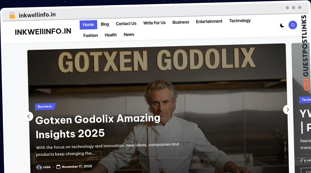Open the Blog menu item
311x173 pixels.
click(x=105, y=24)
